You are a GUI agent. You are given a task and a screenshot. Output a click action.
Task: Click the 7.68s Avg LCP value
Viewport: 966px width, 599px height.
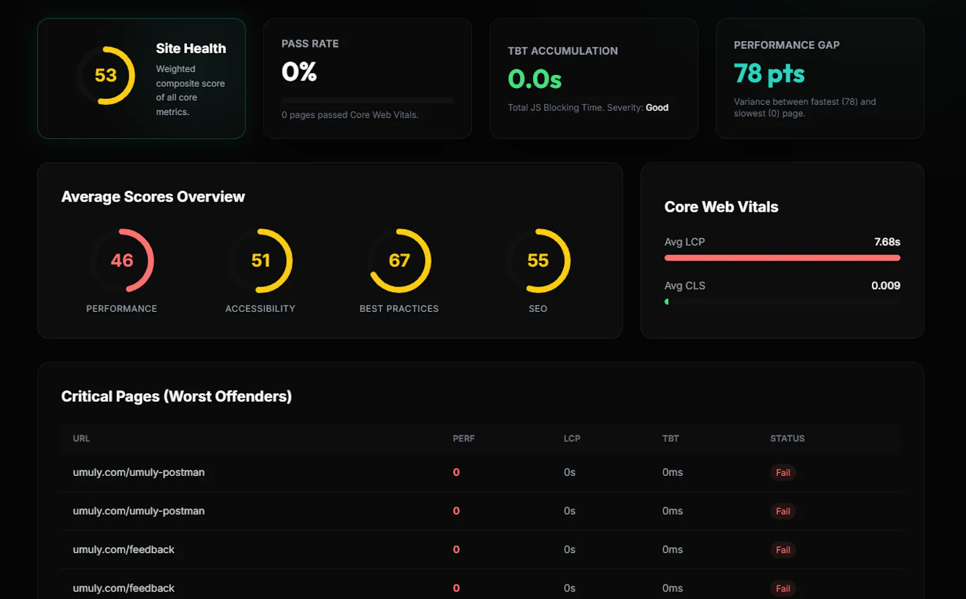pos(887,242)
